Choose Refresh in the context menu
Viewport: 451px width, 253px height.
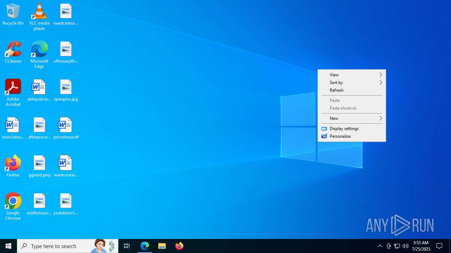click(x=352, y=90)
